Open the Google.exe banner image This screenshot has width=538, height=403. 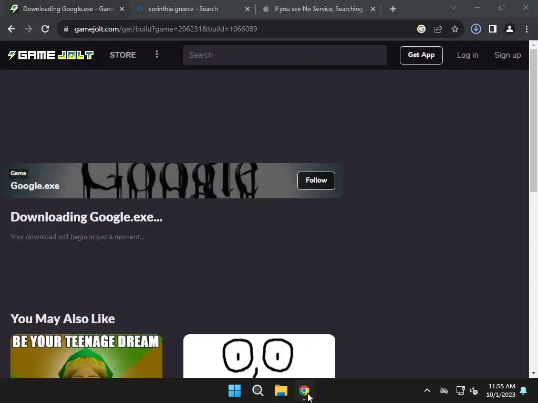click(x=172, y=181)
